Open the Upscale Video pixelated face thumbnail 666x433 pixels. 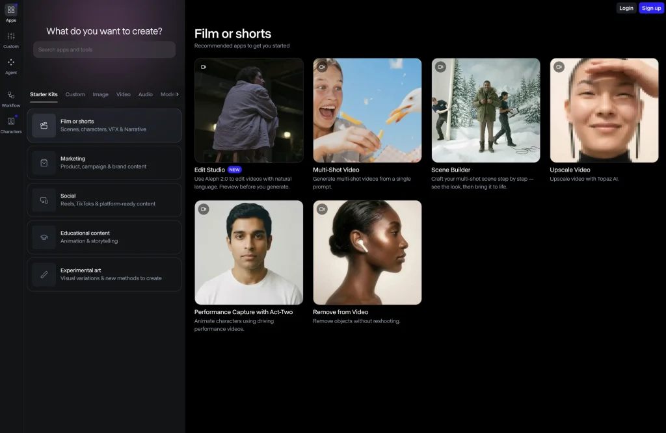tap(604, 111)
